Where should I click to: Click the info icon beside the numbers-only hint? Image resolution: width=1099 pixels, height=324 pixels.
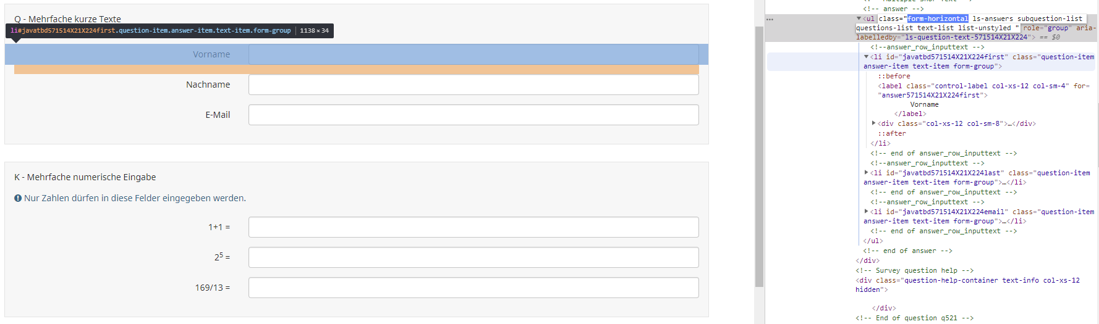click(18, 198)
